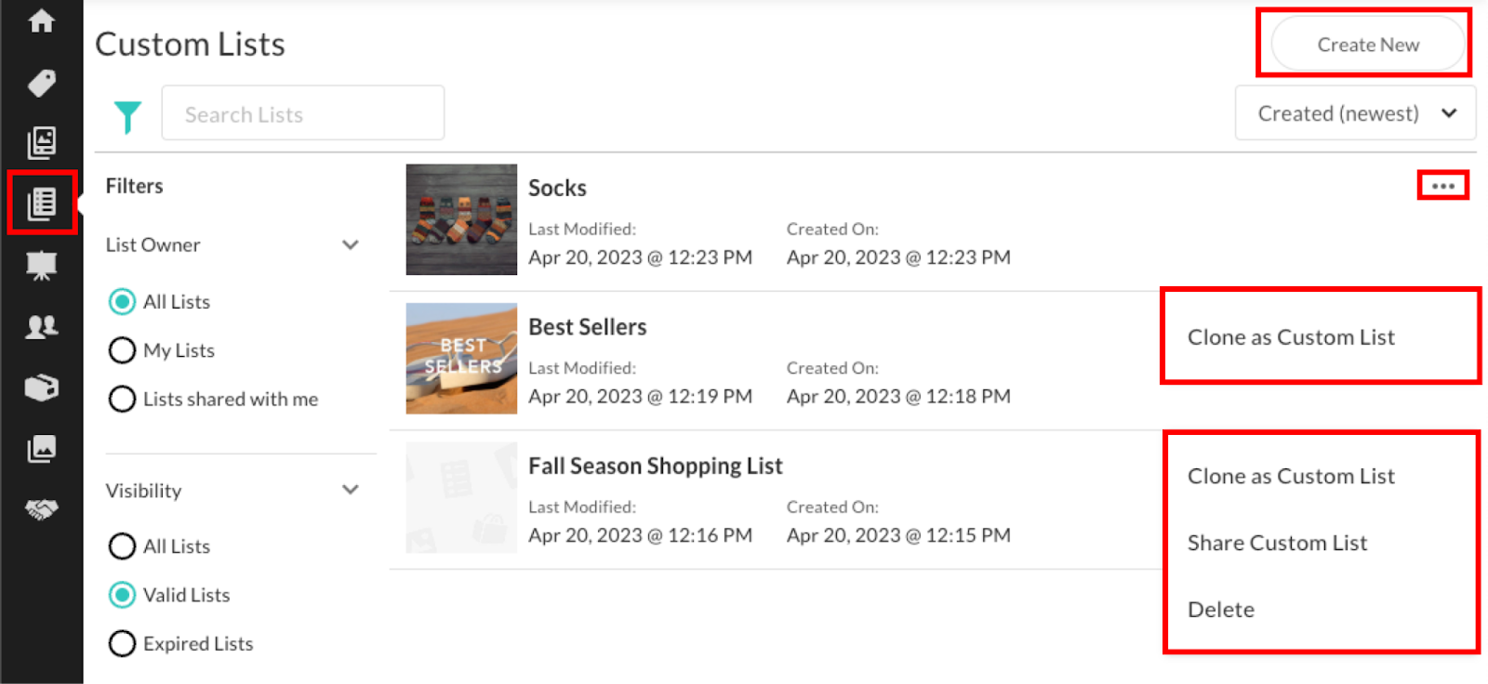Open the Created (newest) sort dropdown
Screen dimensions: 1488x684
(1355, 113)
